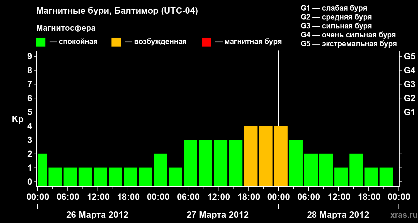The height and width of the screenshot is (223, 418).
Task: Click the '— магнитная буря' legend label
Action: (x=248, y=42)
